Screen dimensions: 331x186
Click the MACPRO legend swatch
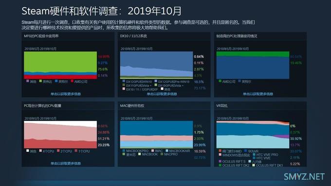(162, 154)
